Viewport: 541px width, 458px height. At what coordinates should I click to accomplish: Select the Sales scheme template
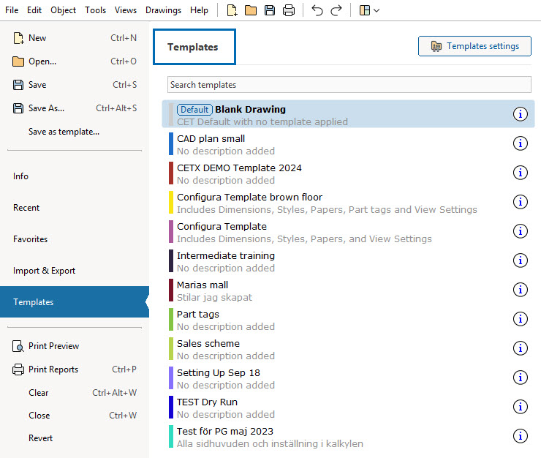pos(348,349)
